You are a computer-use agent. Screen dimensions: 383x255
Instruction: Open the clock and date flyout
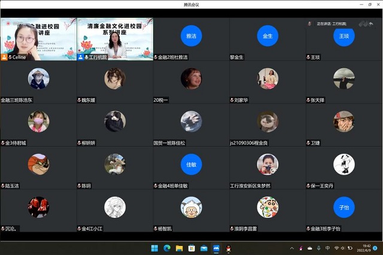(x=365, y=248)
